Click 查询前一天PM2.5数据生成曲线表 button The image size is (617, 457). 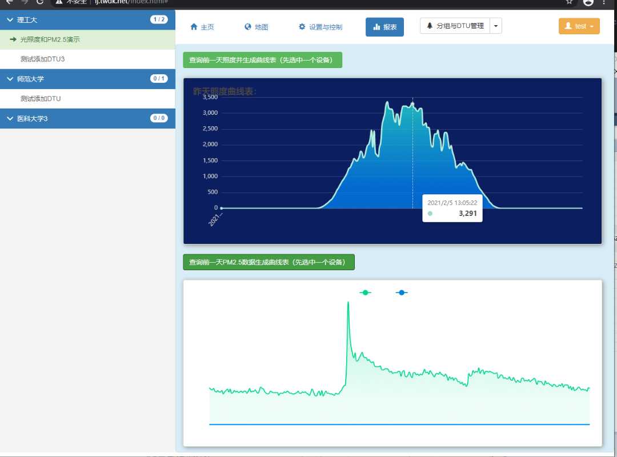pyautogui.click(x=269, y=262)
